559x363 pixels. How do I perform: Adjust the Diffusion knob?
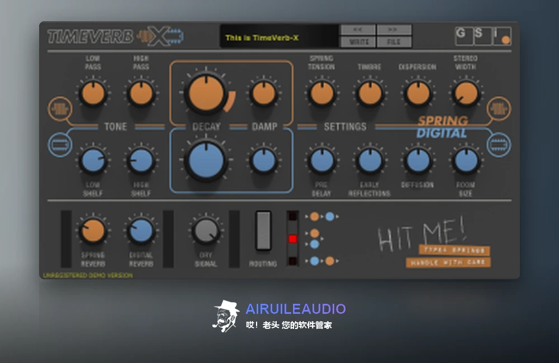click(x=418, y=161)
